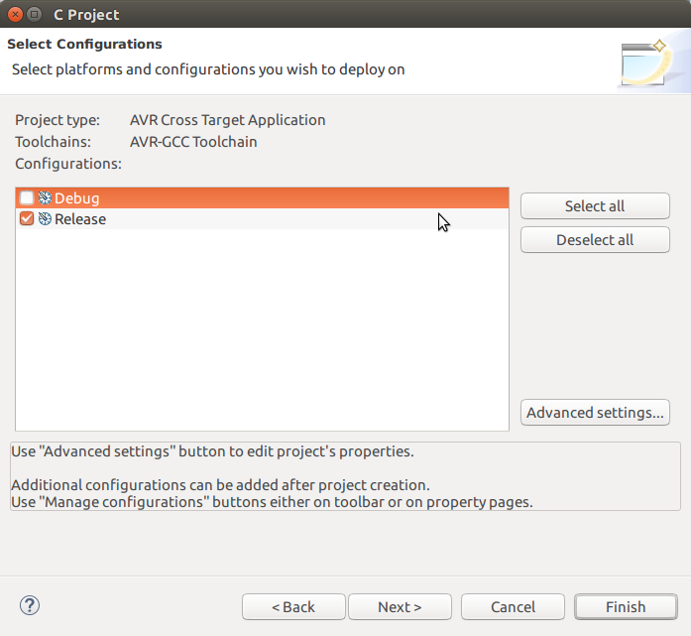Image resolution: width=691 pixels, height=636 pixels.
Task: Maximize the C Project dialog window
Action: tap(34, 15)
